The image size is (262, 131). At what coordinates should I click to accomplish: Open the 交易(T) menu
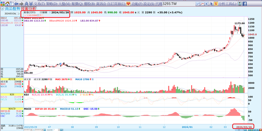39,4
